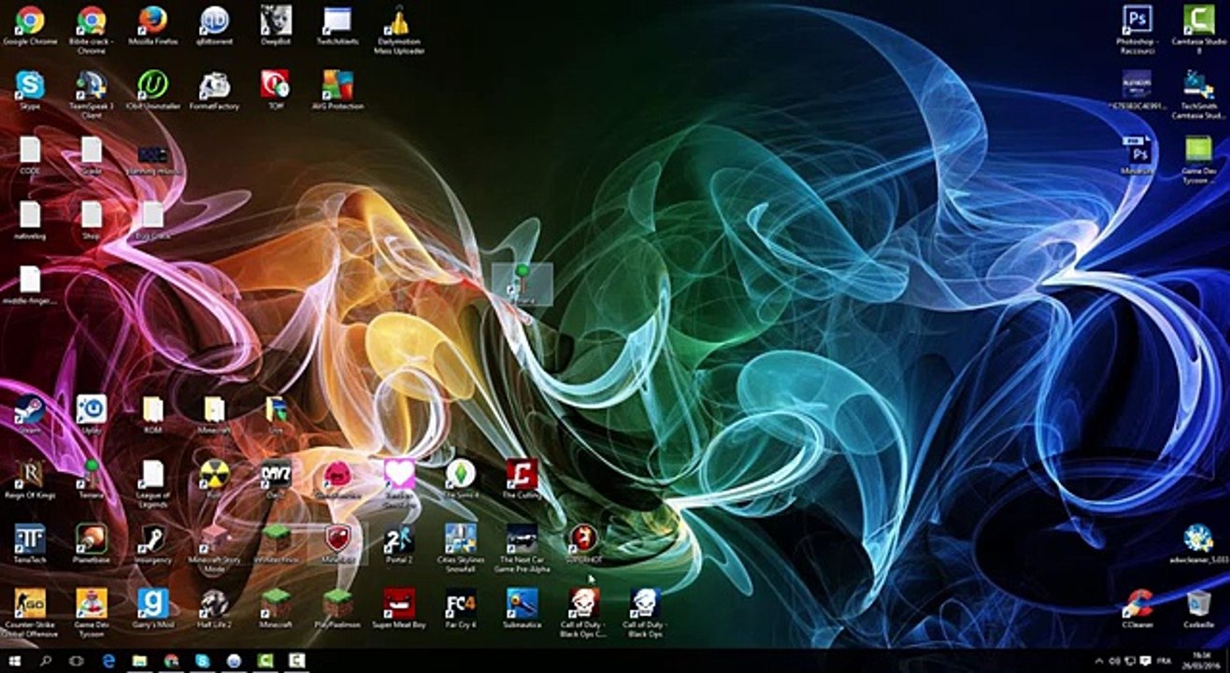Select the Insurgency game shortcut

pyautogui.click(x=152, y=544)
